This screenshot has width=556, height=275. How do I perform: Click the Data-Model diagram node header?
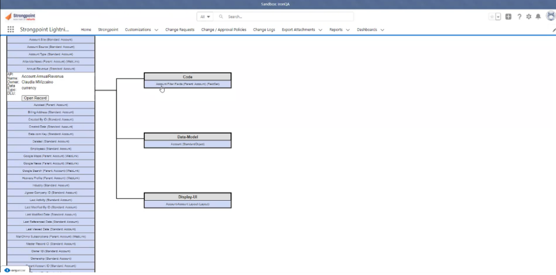(x=187, y=137)
